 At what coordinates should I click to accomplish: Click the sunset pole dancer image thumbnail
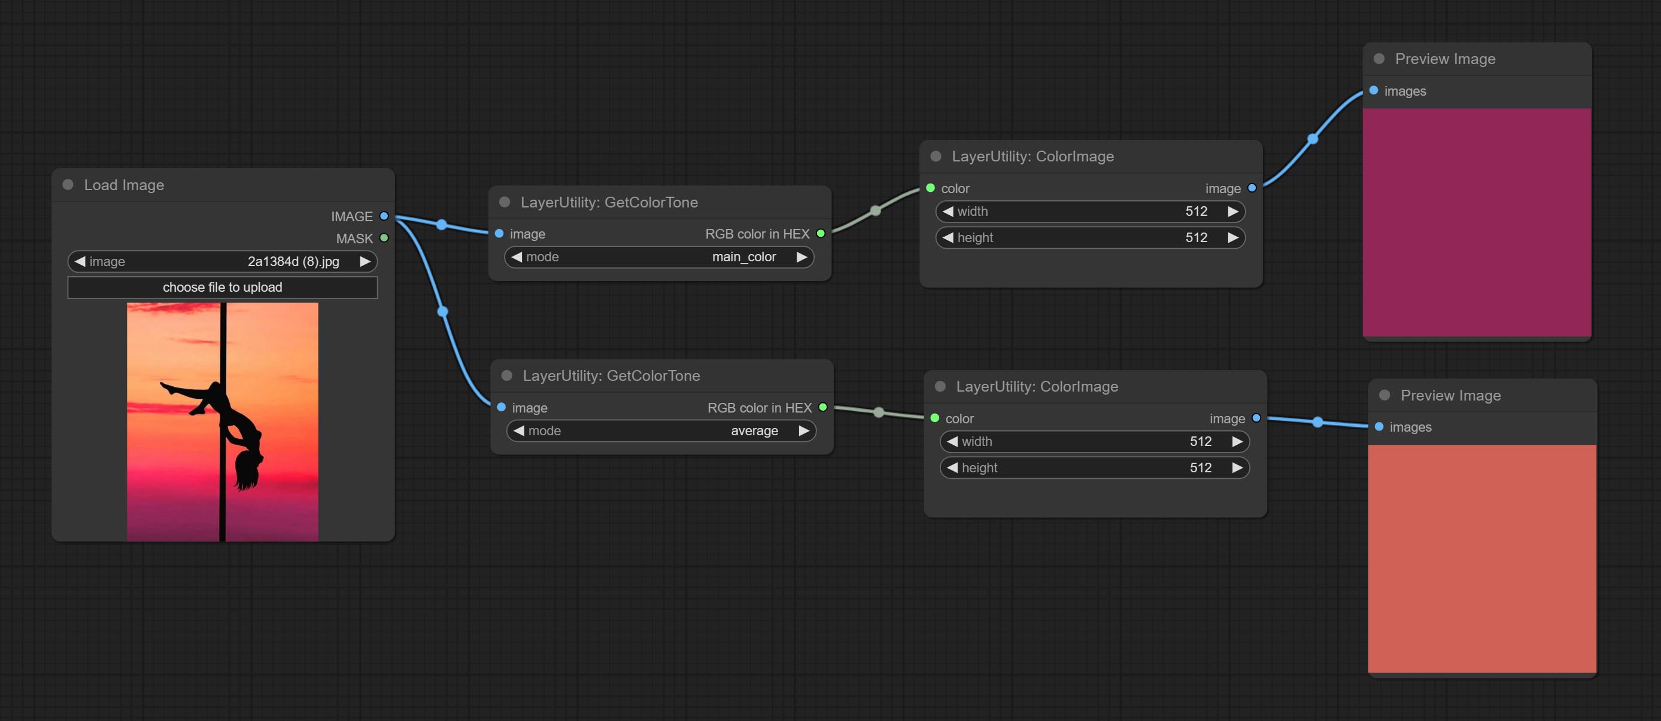(222, 421)
